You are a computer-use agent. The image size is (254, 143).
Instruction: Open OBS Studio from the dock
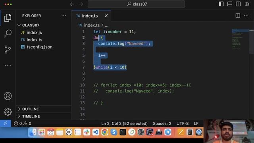point(150,132)
